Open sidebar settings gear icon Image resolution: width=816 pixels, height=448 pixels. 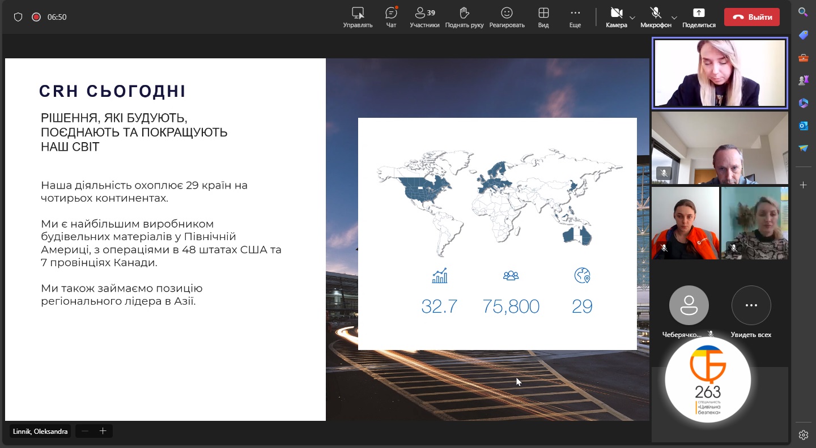pyautogui.click(x=803, y=435)
